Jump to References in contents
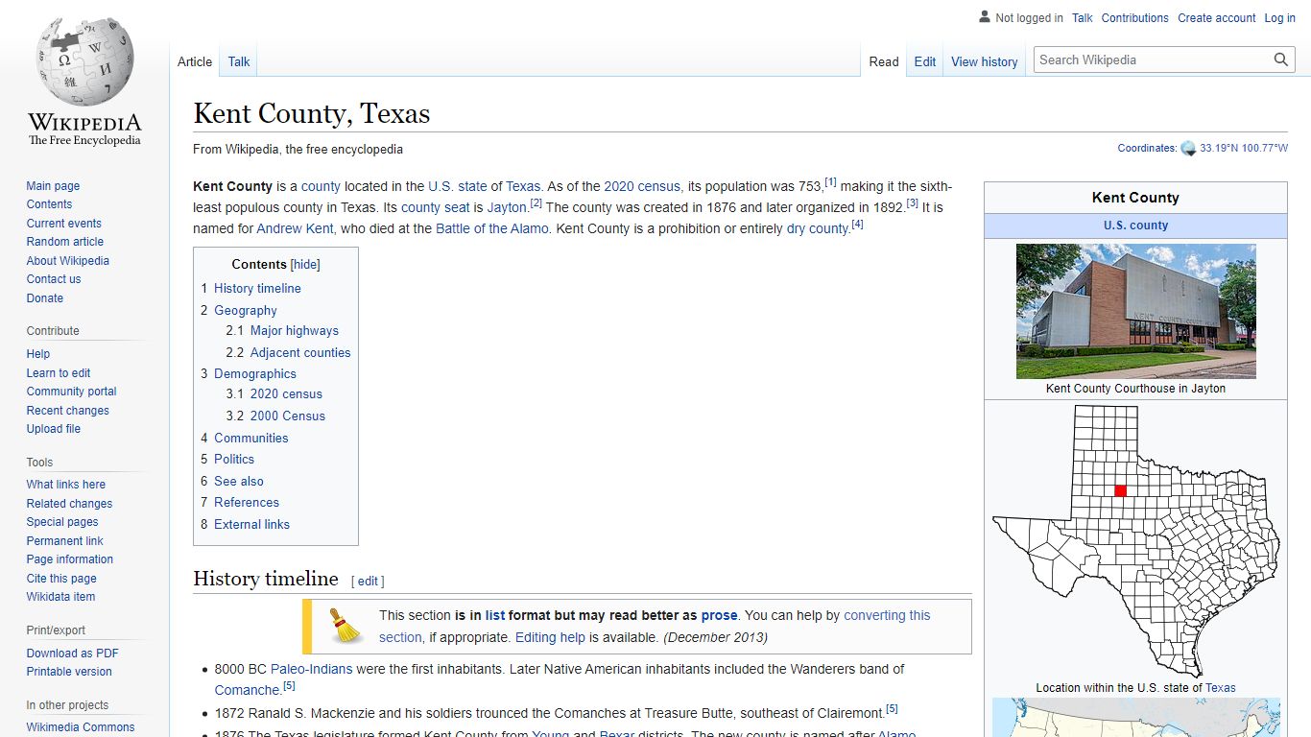Viewport: 1311px width, 737px height. pos(247,502)
